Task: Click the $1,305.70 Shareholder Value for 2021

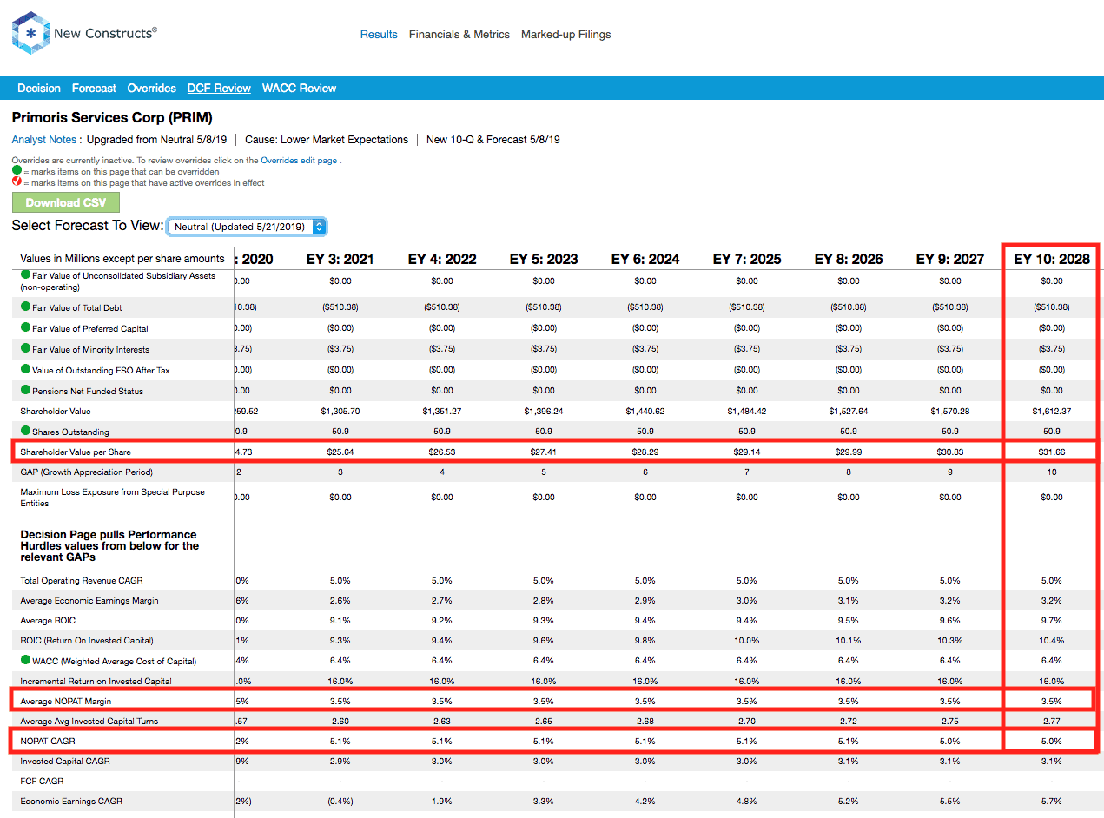Action: tap(340, 411)
